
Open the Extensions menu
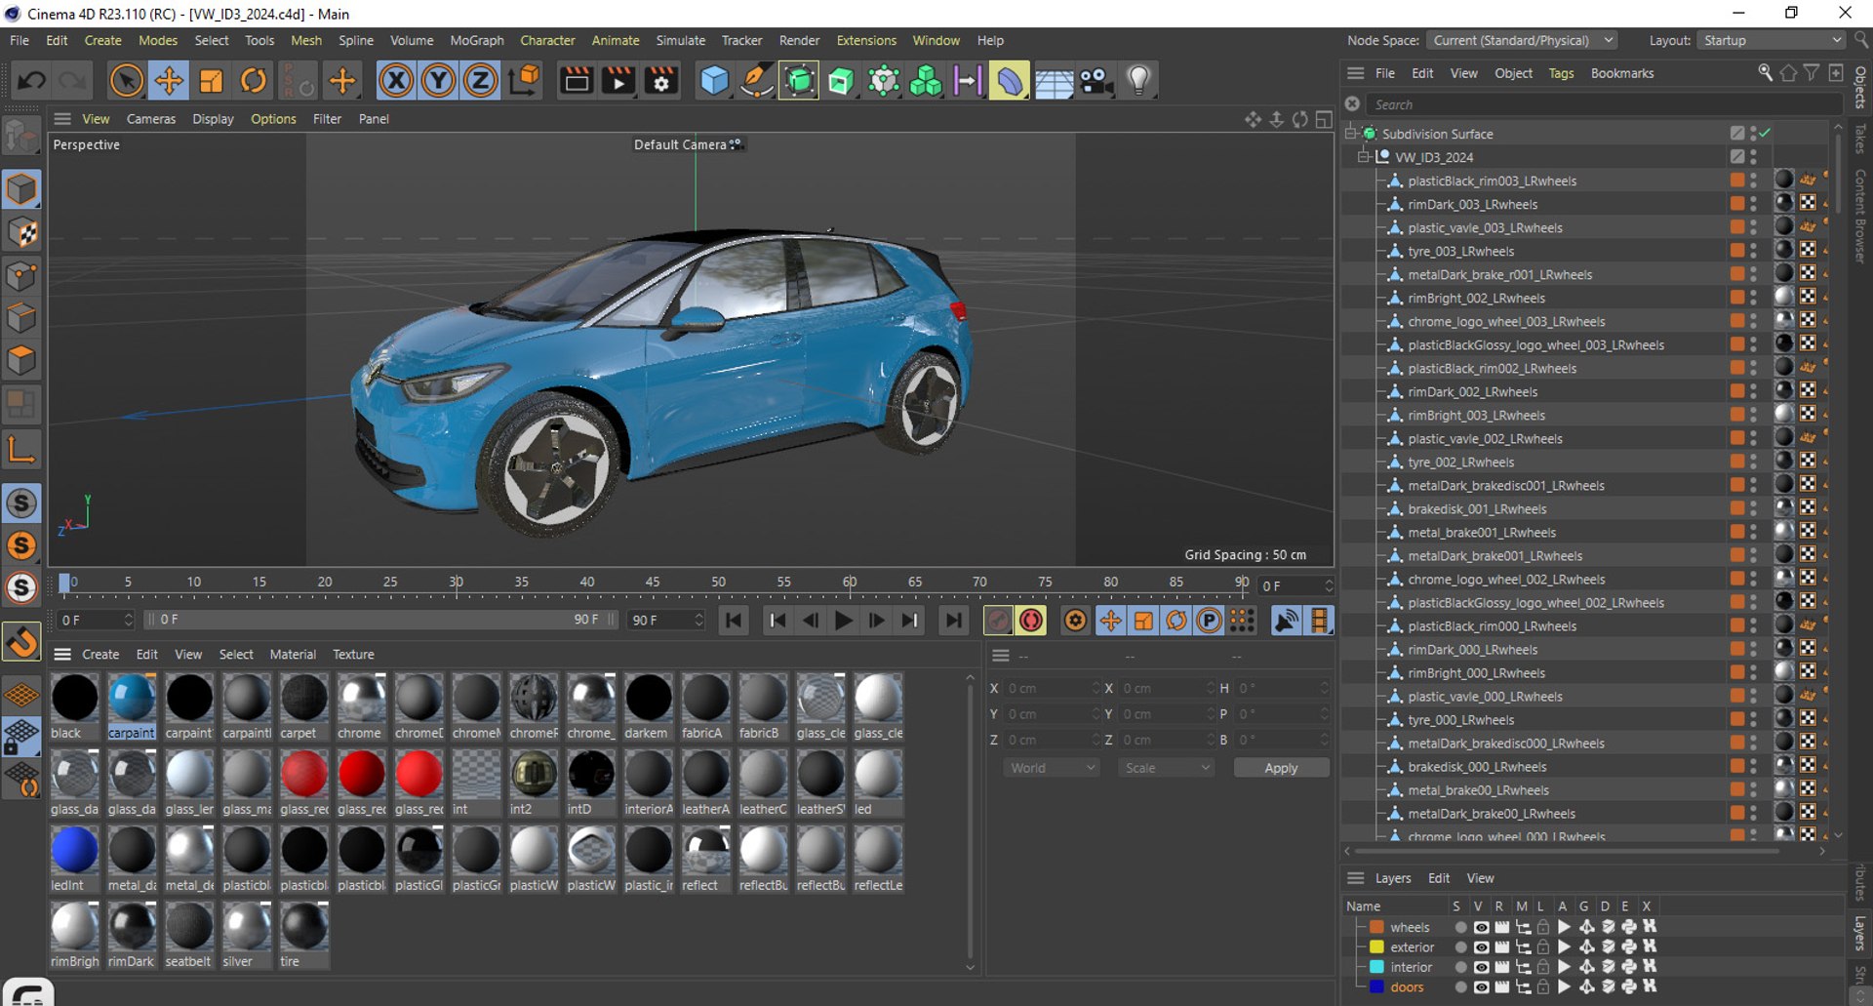point(866,40)
